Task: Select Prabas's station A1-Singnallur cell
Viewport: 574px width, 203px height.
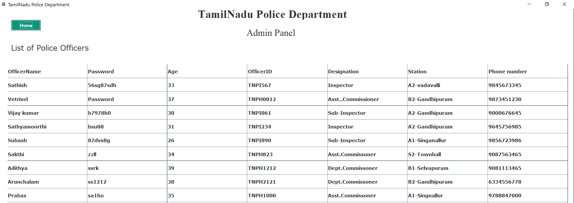Action: (x=426, y=196)
